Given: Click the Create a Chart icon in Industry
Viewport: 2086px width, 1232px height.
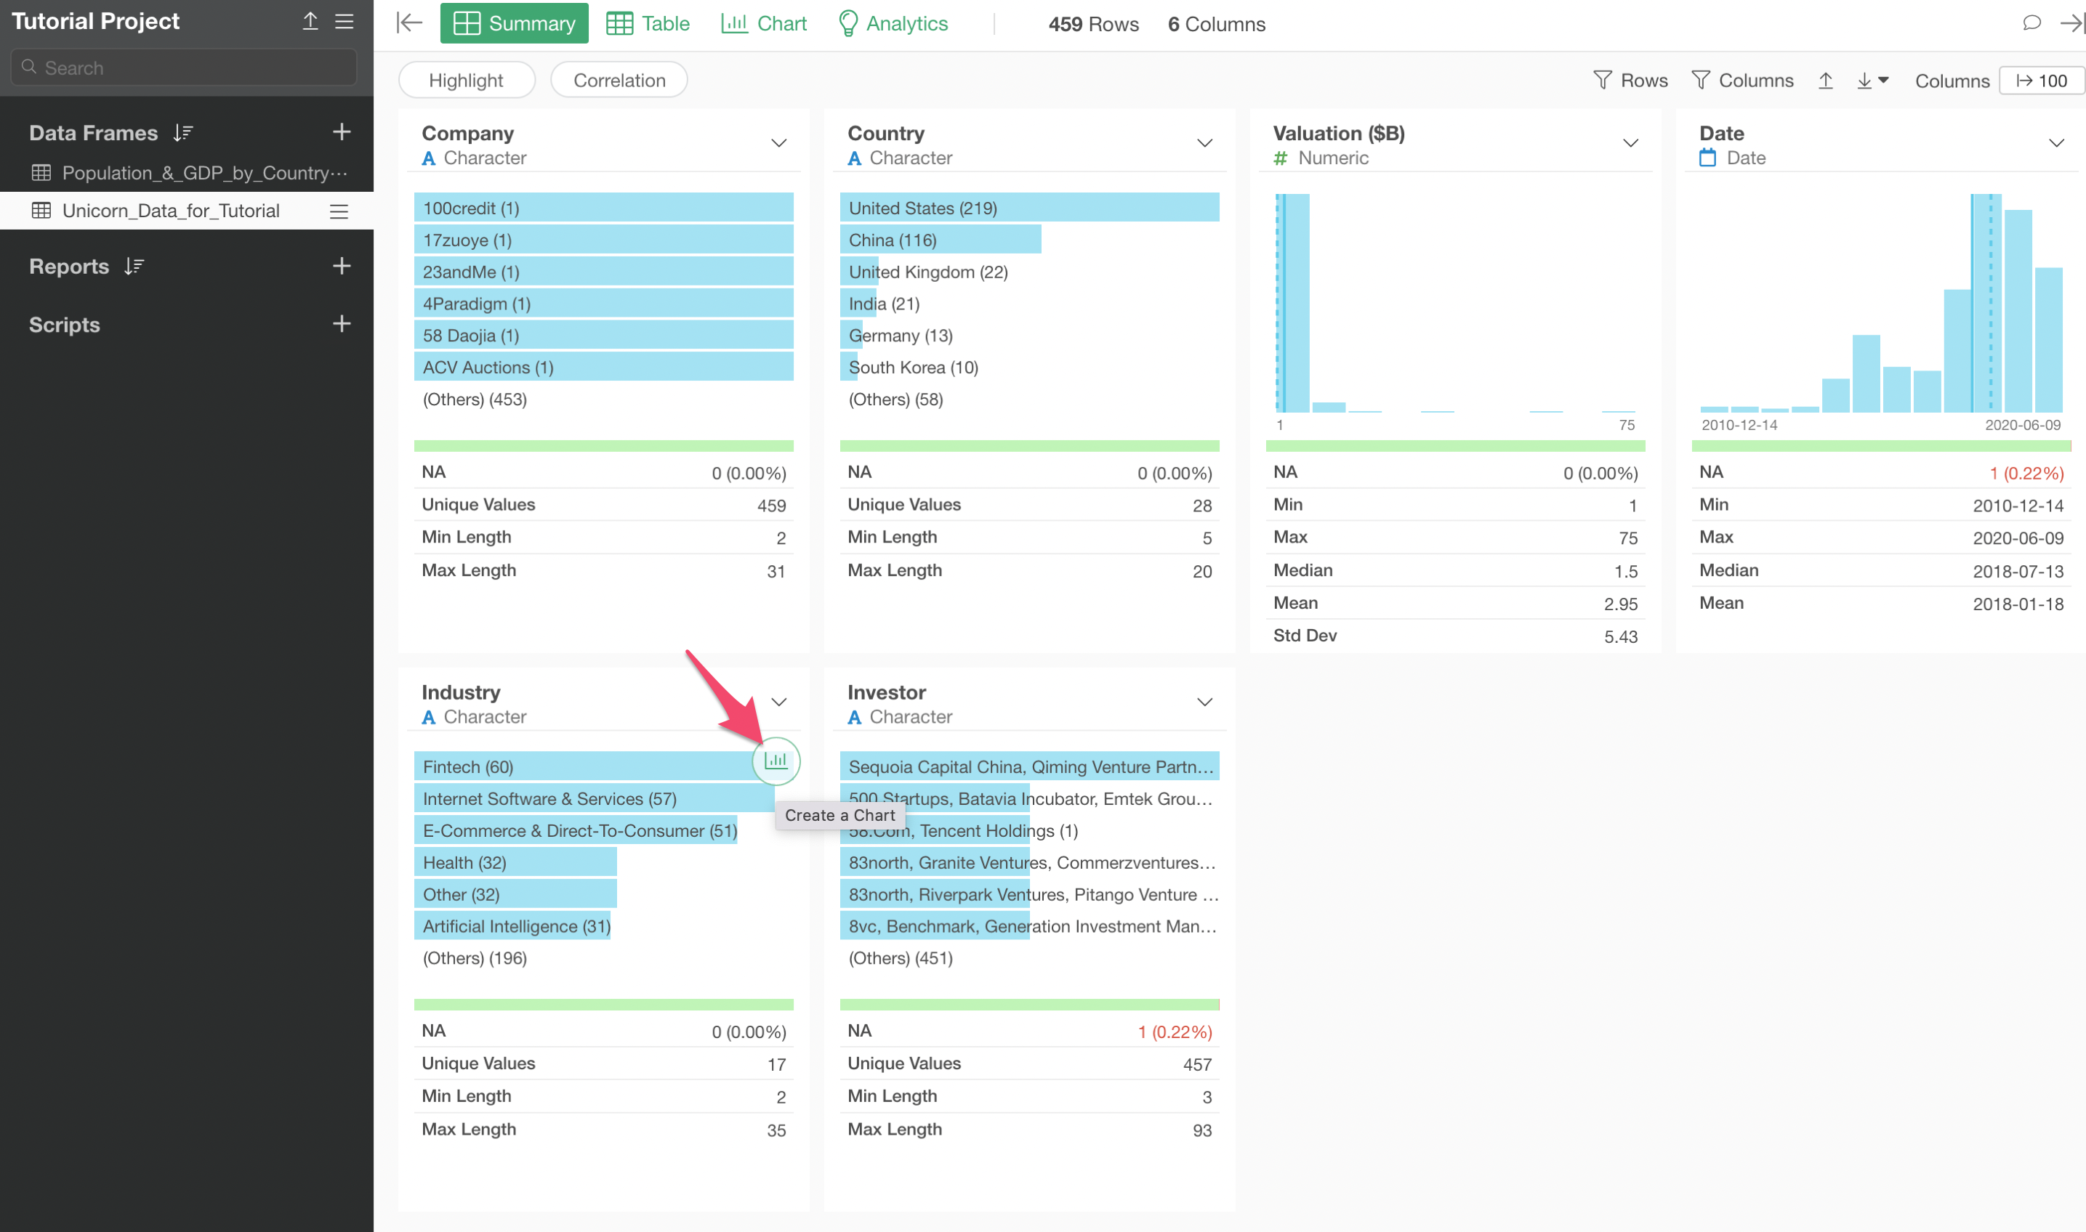Looking at the screenshot, I should pyautogui.click(x=776, y=761).
